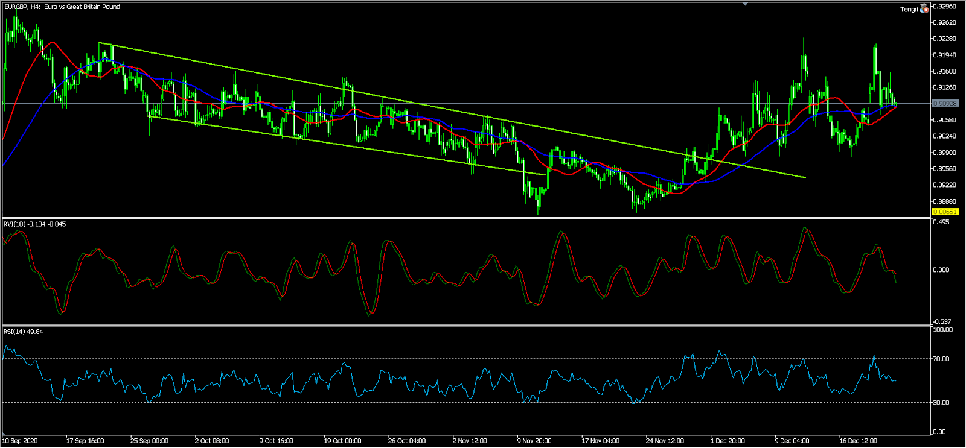Click the separator between price chart and RVI
Image resolution: width=966 pixels, height=448 pixels.
(465, 218)
